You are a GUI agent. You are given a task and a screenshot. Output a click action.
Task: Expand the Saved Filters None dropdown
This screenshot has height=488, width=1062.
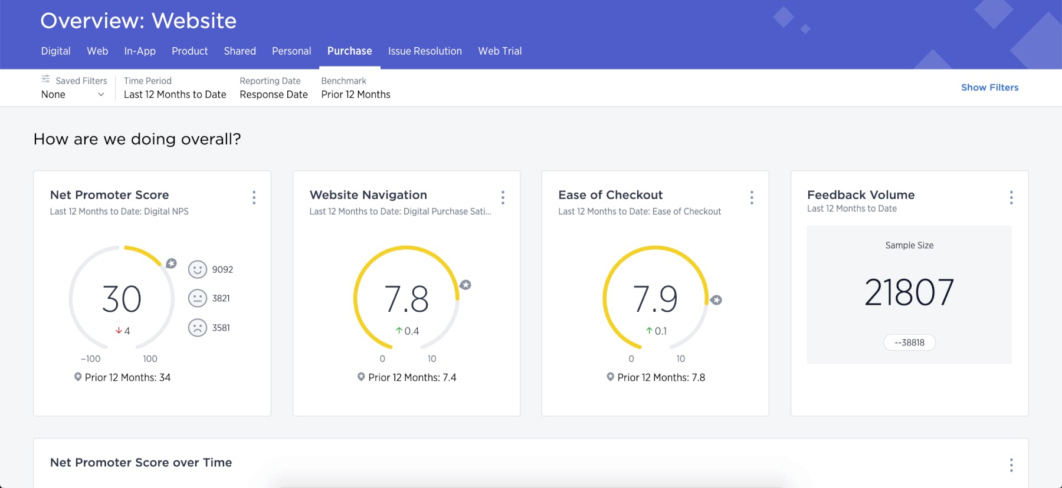(73, 94)
